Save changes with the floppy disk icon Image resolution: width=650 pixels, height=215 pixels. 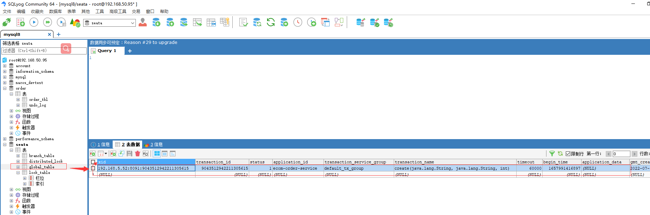pyautogui.click(x=130, y=154)
